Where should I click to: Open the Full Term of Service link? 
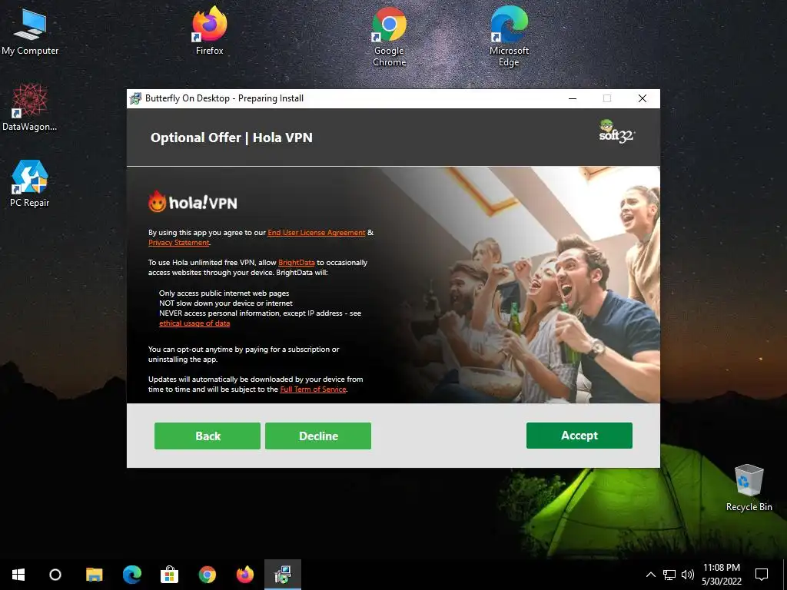point(313,389)
